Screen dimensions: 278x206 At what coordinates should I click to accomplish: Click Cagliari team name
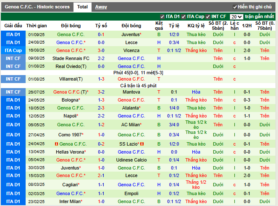tap(70, 185)
